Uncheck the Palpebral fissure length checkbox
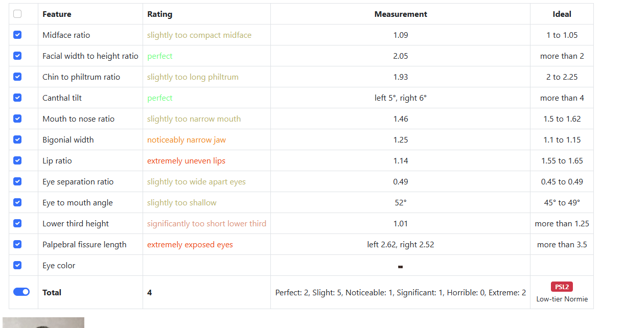 (17, 244)
